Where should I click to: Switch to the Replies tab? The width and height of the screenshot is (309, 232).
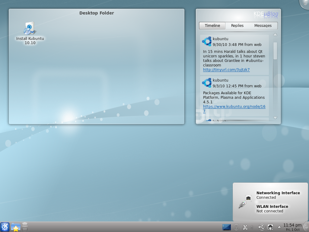[237, 26]
